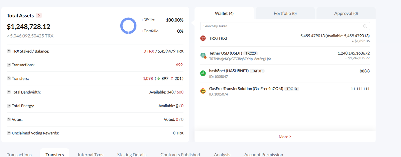Click GasFree balance 11.111111
The image size is (401, 157).
(360, 89)
